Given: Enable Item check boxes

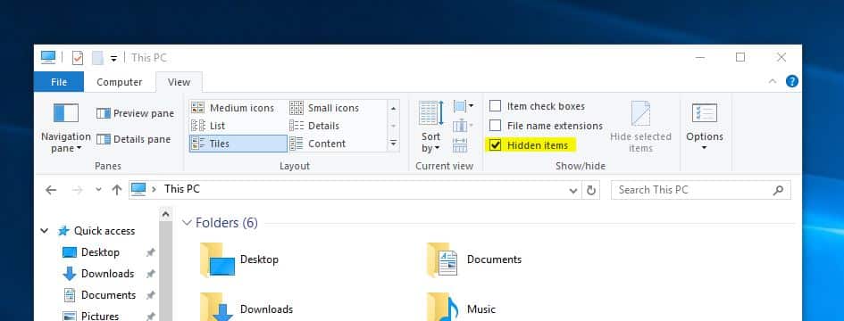Looking at the screenshot, I should pos(495,106).
